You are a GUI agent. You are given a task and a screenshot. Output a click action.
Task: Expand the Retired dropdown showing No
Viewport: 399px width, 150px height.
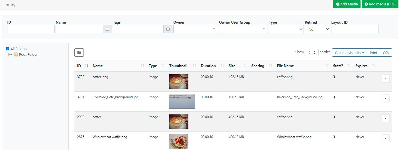coord(317,29)
